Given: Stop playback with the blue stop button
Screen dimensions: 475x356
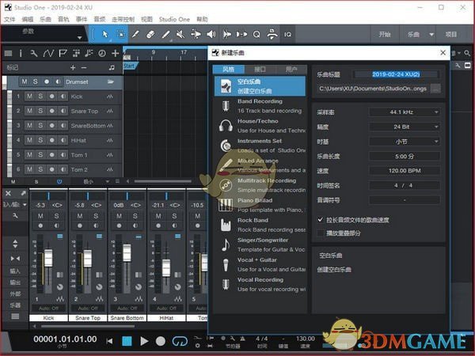Looking at the screenshot, I should [127, 341].
